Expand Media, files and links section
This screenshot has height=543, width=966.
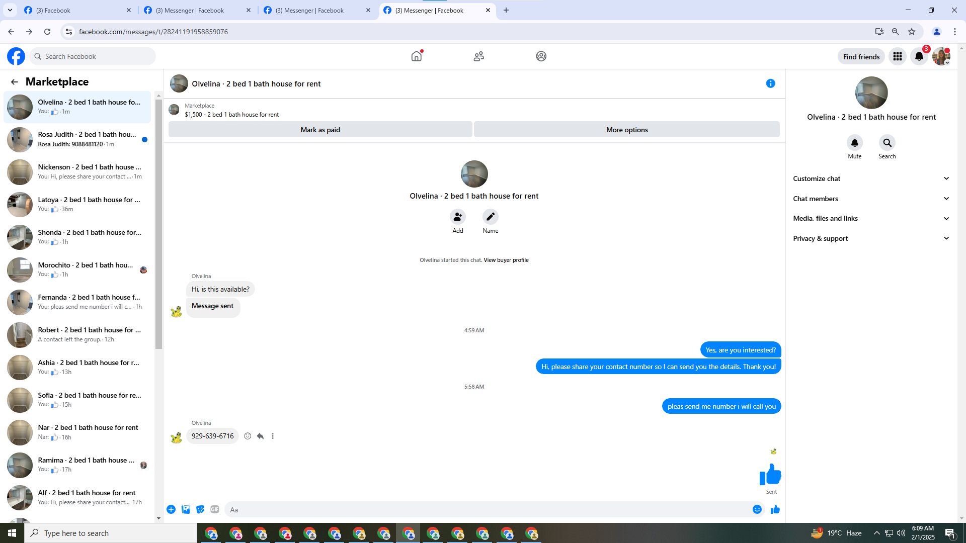coord(871,218)
